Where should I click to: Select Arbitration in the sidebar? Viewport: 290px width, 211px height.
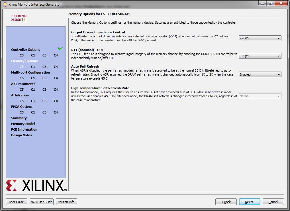pos(20,95)
